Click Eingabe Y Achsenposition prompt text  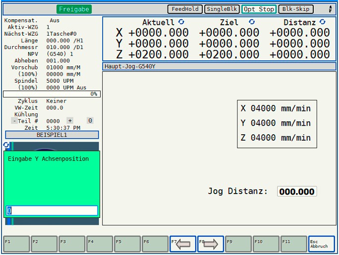48,159
